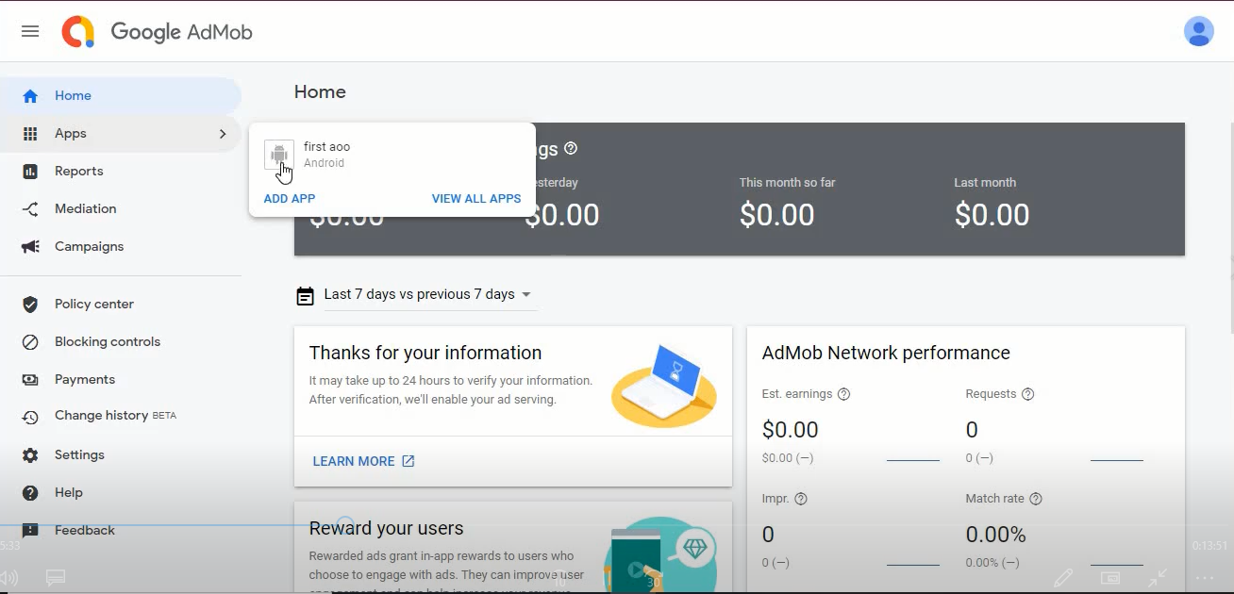This screenshot has width=1234, height=594.
Task: Click the Blocking controls icon
Action: [29, 341]
